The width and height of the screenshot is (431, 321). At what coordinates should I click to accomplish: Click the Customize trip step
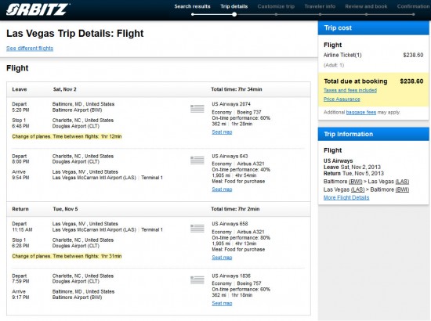click(x=276, y=6)
